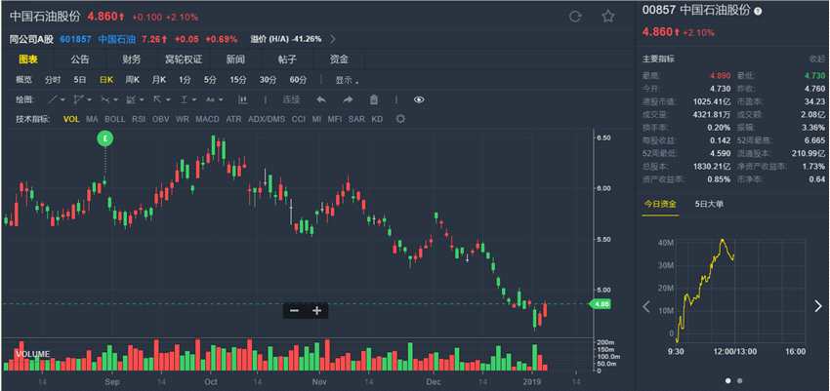The image size is (830, 391).
Task: Toggle the MA indicator
Action: (x=92, y=119)
